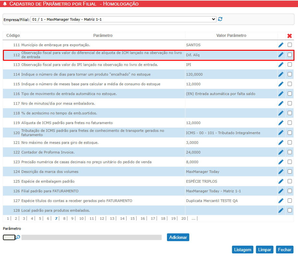This screenshot has height=256, width=298.
Task: Tick checkbox for parameter 127 row
Action: [x=290, y=200]
